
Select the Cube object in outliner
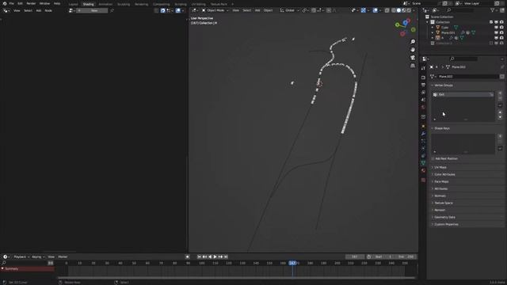445,28
